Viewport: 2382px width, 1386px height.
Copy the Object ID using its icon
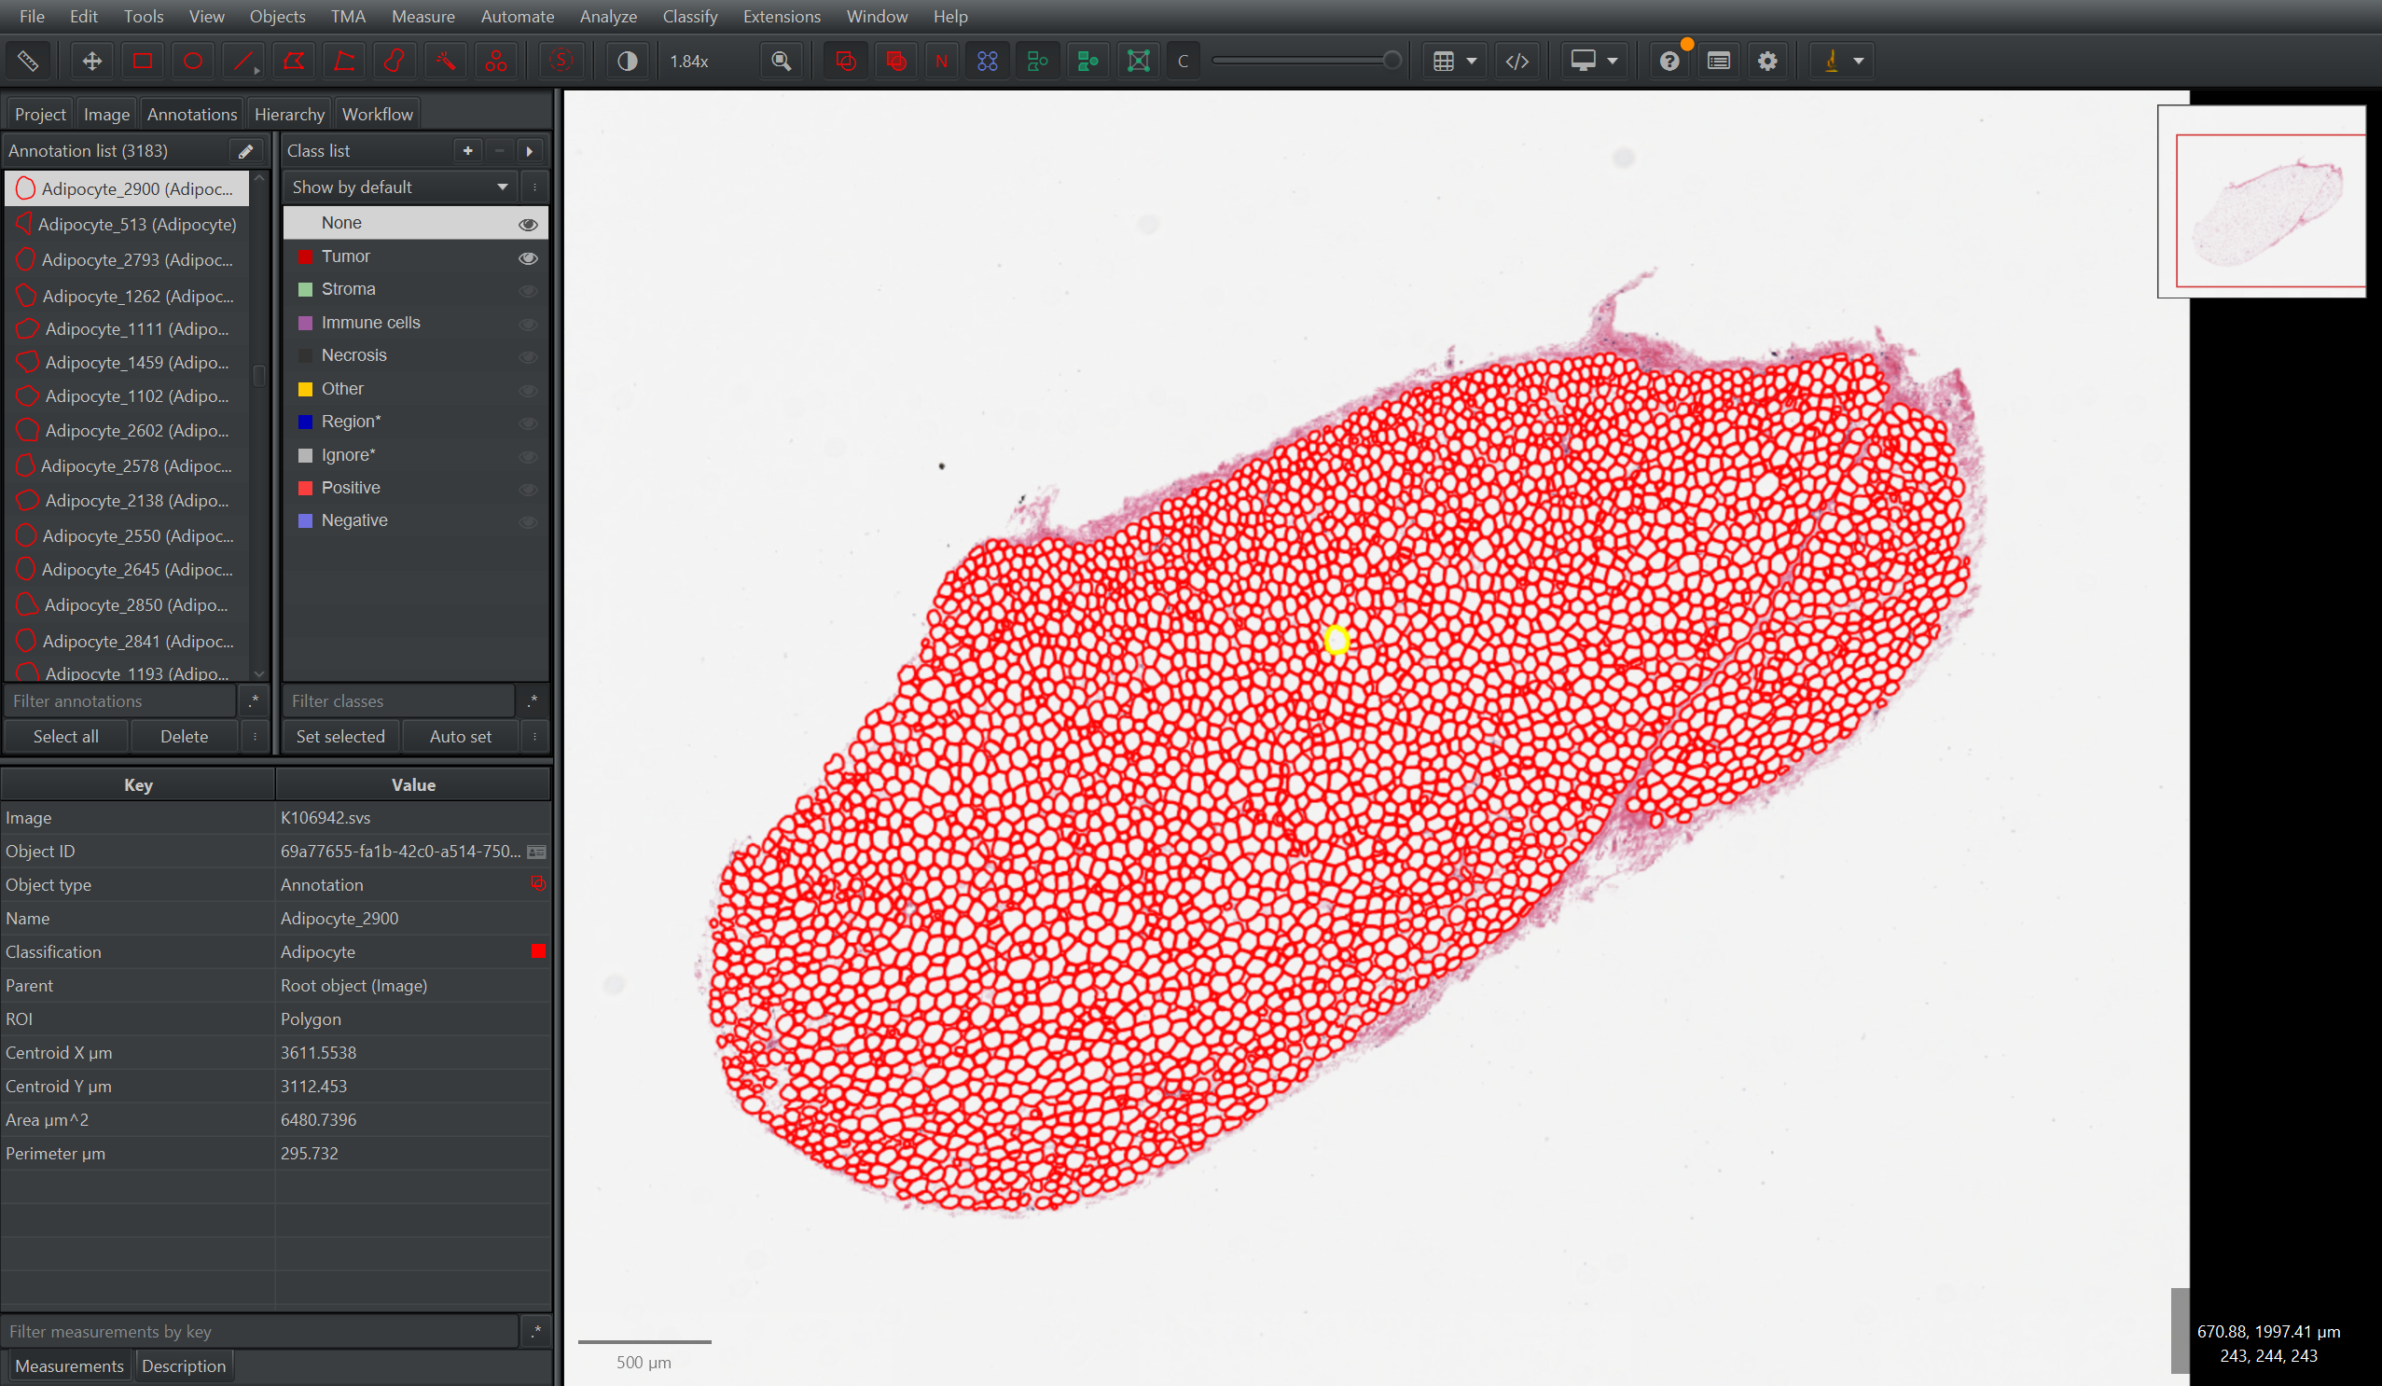point(537,852)
